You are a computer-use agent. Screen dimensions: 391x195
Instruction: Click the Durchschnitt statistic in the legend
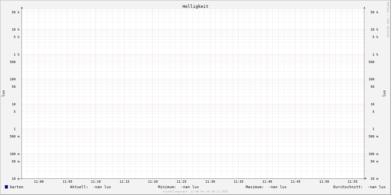[359, 187]
